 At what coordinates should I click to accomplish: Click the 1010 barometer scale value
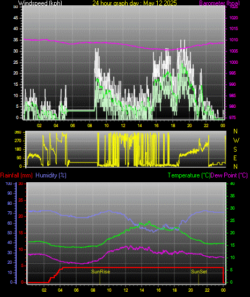click(x=233, y=40)
